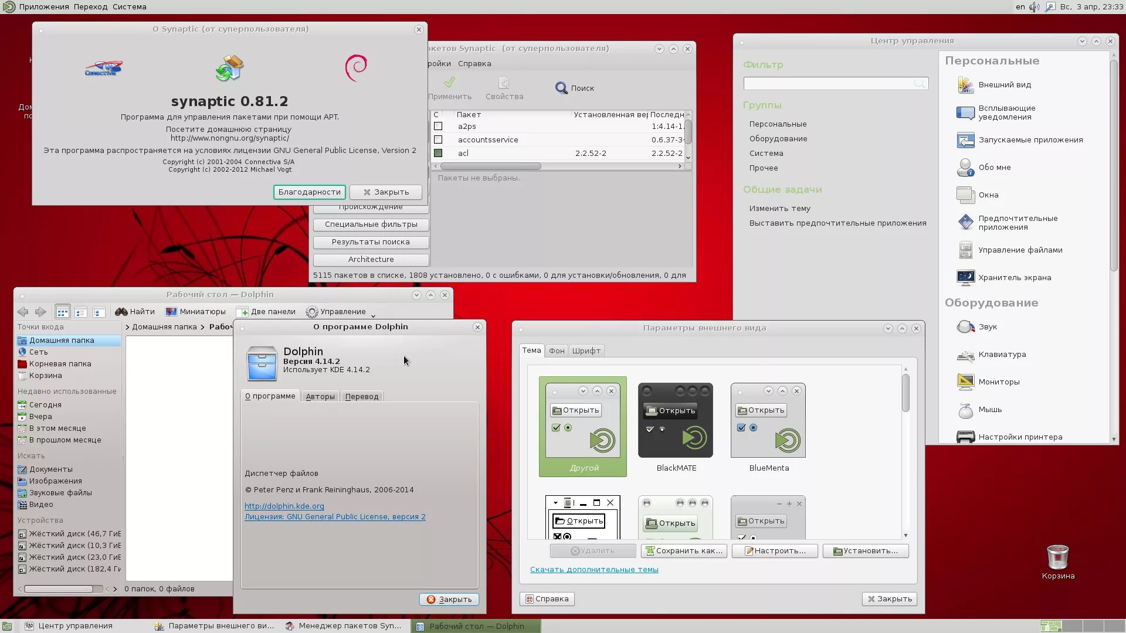Click the Search magnifier icon in Synaptic
Viewport: 1126px width, 633px height.
pos(561,88)
